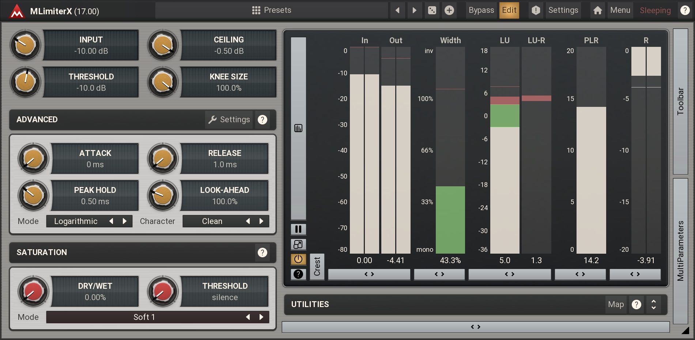Click the Saturation section help icon
695x340 pixels.
(262, 253)
